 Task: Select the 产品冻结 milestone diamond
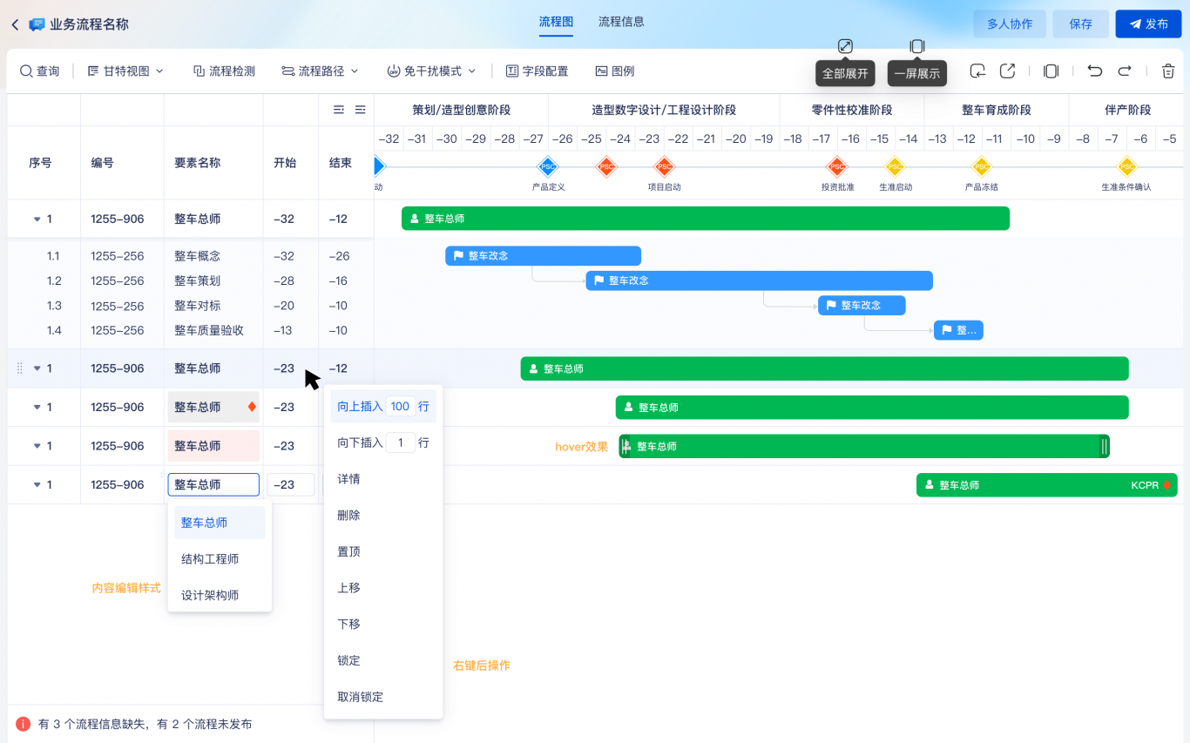point(982,166)
